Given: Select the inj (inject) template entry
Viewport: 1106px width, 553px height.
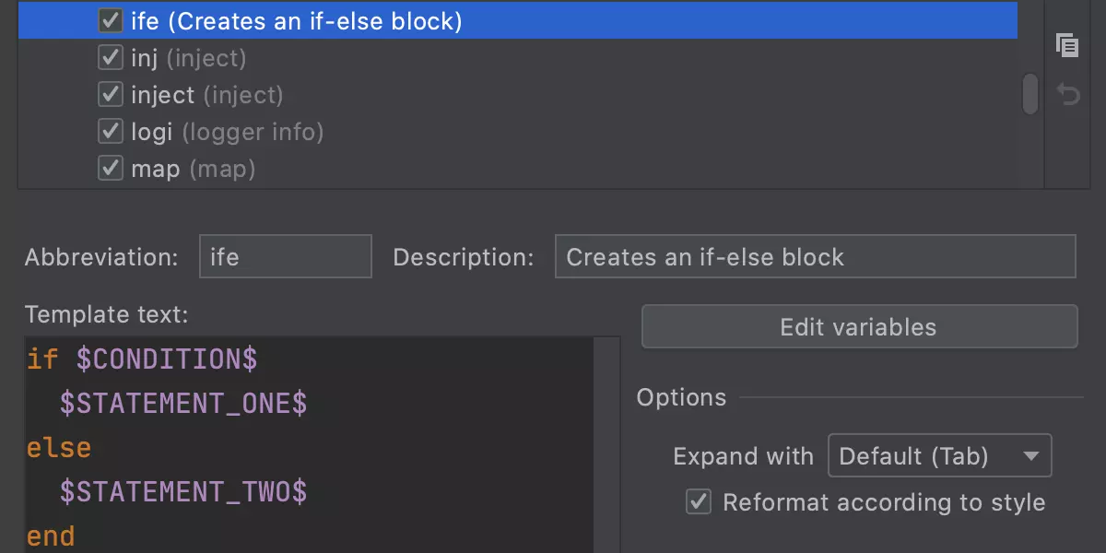Looking at the screenshot, I should coord(518,57).
